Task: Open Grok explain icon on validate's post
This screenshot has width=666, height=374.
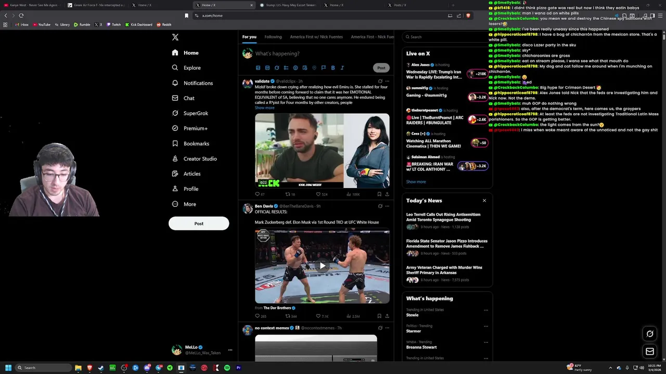Action: click(380, 81)
